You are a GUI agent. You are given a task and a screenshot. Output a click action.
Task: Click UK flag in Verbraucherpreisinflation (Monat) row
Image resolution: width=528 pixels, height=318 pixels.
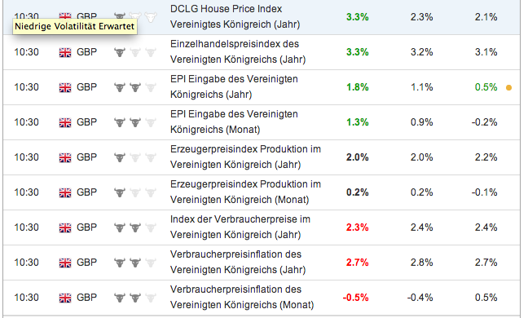(65, 298)
